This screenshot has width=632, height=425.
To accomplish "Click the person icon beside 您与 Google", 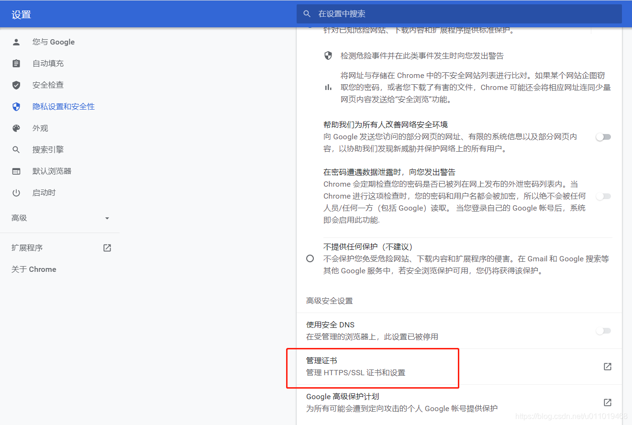I will click(16, 42).
